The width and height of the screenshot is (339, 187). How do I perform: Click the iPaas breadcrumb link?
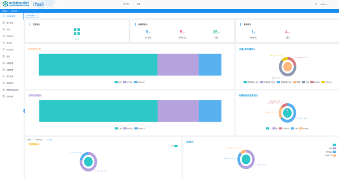pos(5,11)
